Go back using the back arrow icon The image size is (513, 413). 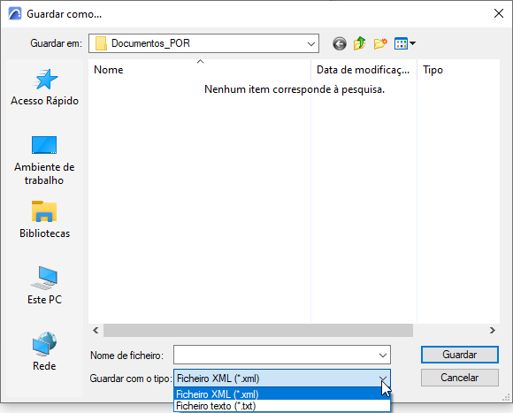[340, 43]
